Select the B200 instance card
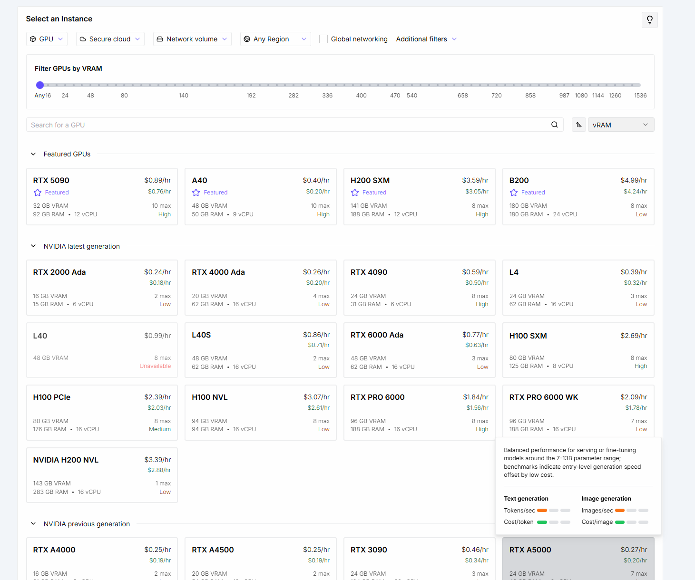 pyautogui.click(x=578, y=196)
